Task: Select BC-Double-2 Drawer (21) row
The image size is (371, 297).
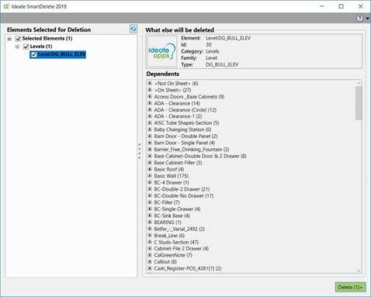Action: [182, 189]
